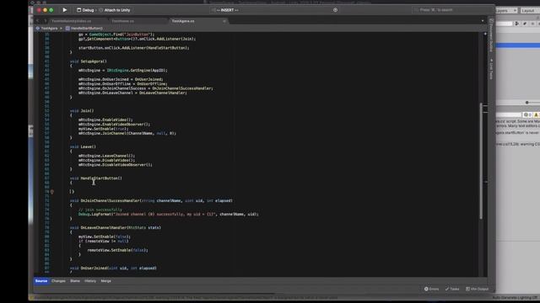Open the Layout dropdown in Unity window
540x303 pixels.
click(x=529, y=11)
